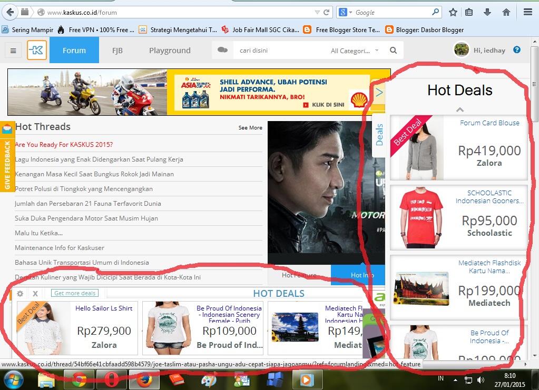Click the banner next arrow beside Shell ad
Image resolution: width=539 pixels, height=390 pixels.
pyautogui.click(x=379, y=92)
